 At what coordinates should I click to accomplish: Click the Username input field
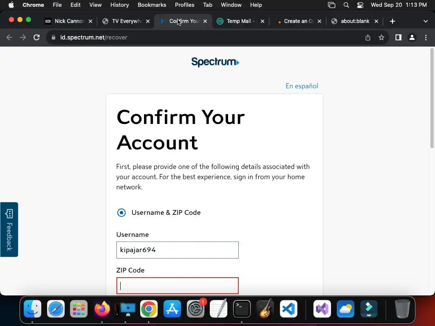pos(177,250)
